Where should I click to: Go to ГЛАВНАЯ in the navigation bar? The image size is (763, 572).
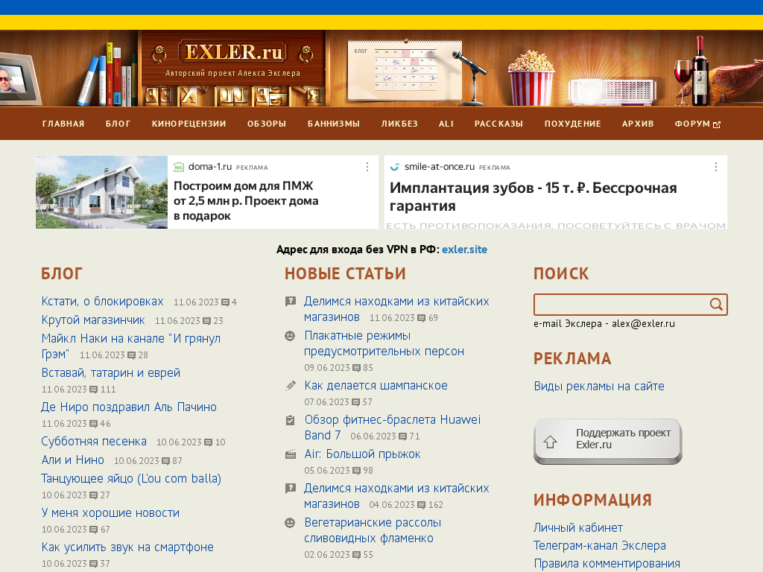63,124
